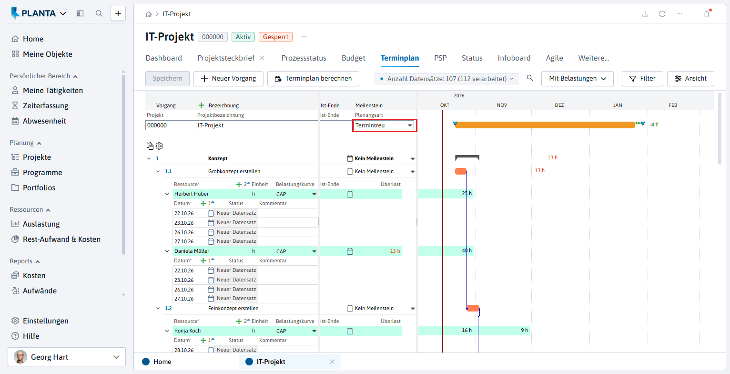Click the Neuer Vorgang button
The width and height of the screenshot is (730, 374).
click(228, 78)
